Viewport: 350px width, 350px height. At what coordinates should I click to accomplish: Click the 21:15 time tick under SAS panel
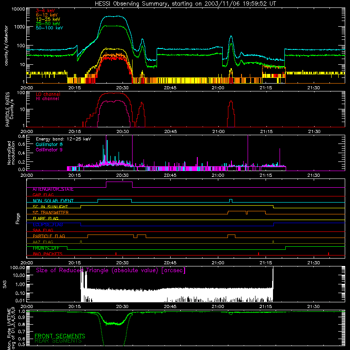[x=266, y=307]
